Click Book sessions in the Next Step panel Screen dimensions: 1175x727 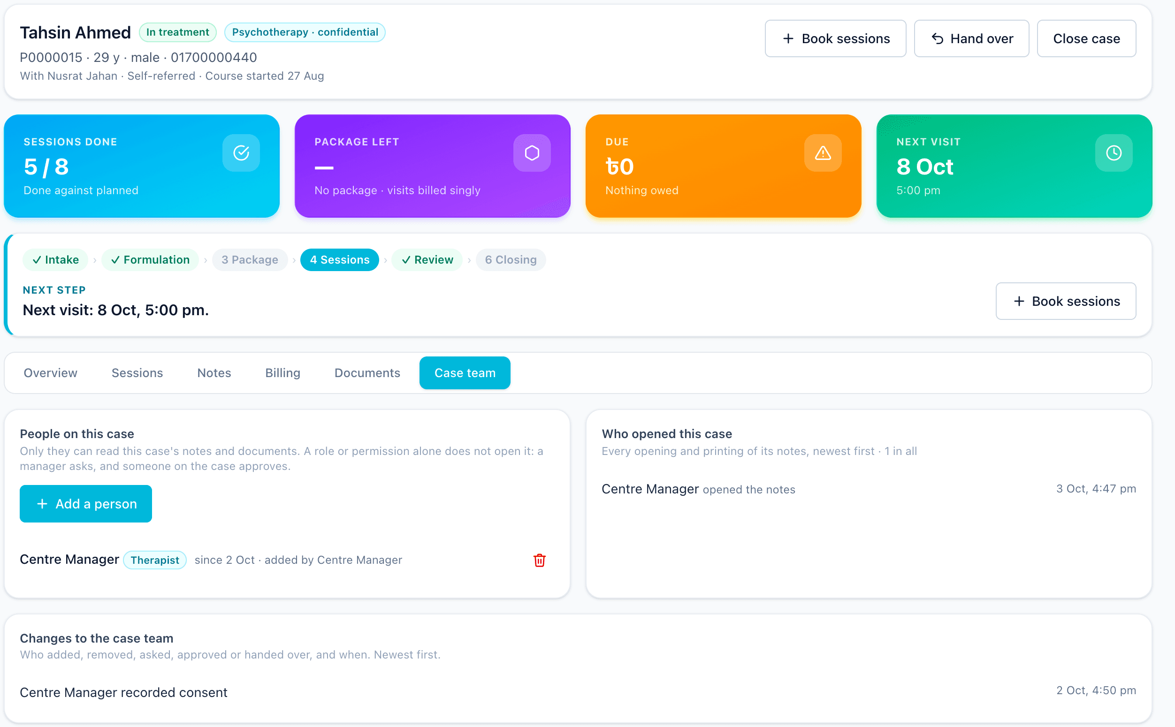(1066, 301)
